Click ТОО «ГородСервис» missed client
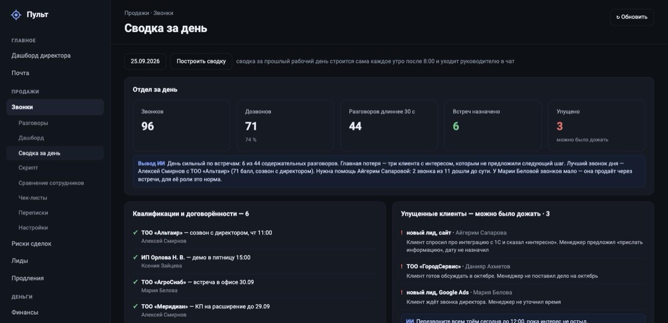The image size is (668, 323). click(434, 267)
